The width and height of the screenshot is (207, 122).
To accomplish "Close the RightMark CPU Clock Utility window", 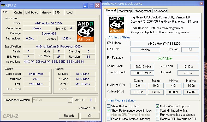I will pos(201,4).
